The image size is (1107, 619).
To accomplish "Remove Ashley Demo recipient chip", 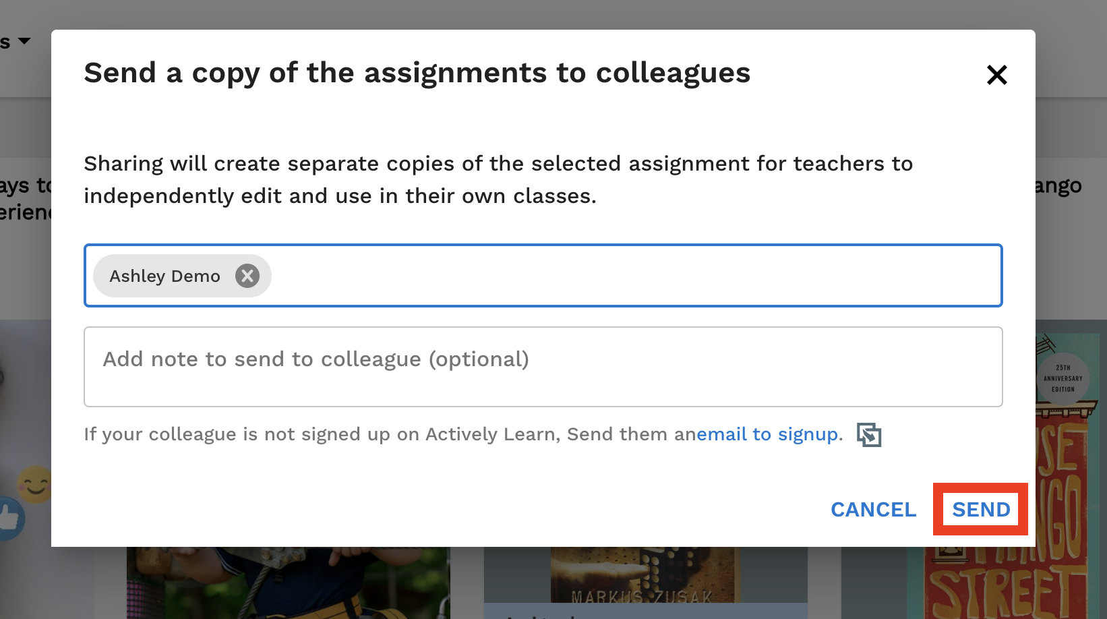I will 247,276.
